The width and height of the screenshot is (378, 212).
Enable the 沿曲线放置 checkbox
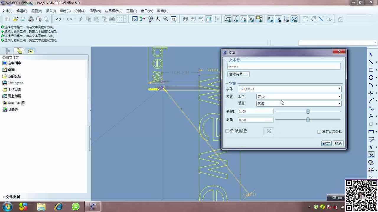[x=227, y=131]
